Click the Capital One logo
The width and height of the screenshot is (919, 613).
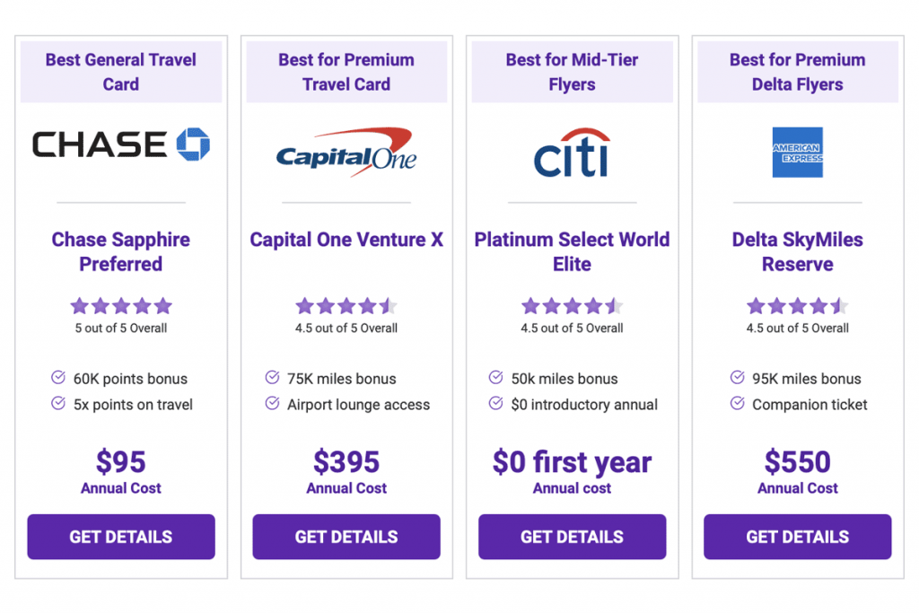point(346,152)
